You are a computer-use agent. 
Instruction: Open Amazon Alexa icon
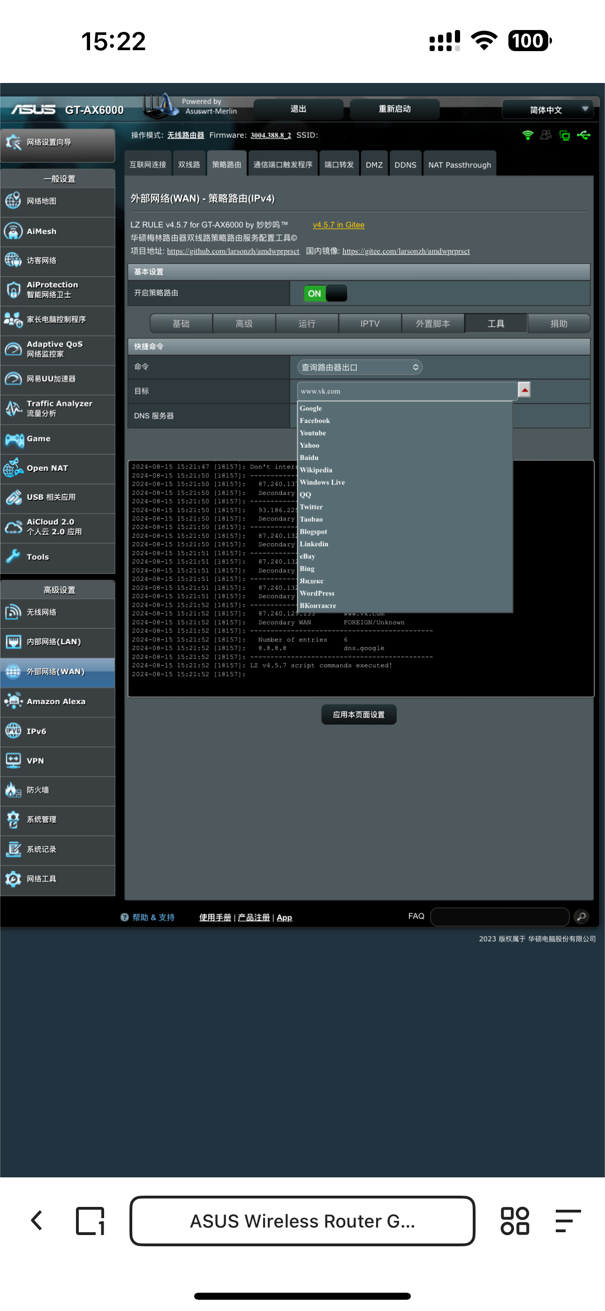14,701
